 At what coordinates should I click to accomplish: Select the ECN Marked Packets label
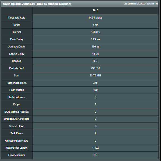17,112
